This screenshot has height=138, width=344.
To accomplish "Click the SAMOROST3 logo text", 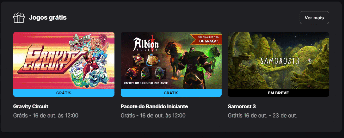I will pyautogui.click(x=280, y=61).
